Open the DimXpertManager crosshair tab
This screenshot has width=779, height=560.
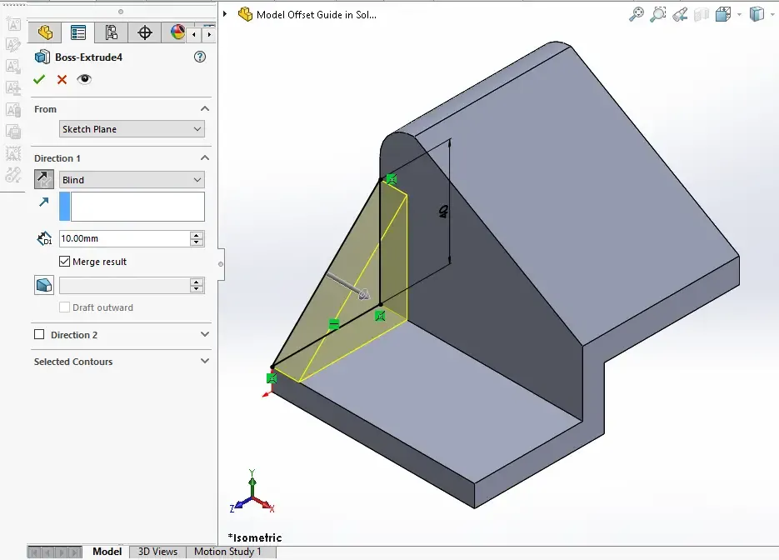click(145, 32)
